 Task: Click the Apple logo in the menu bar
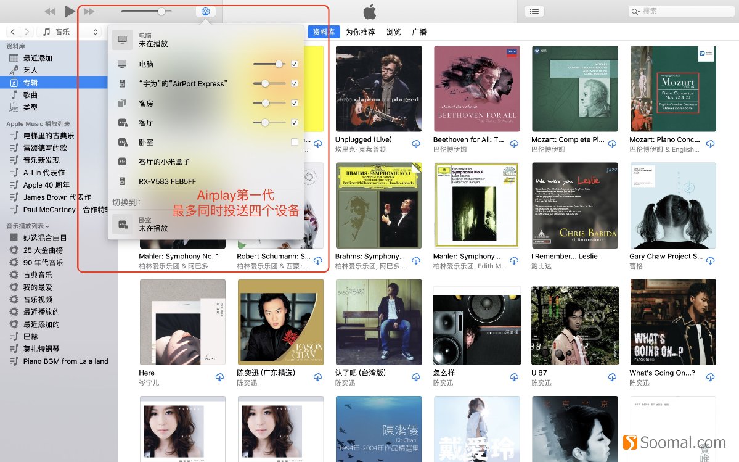tap(369, 10)
